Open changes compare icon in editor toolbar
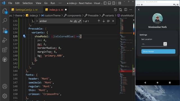This screenshot has width=180, height=101. [121, 10]
